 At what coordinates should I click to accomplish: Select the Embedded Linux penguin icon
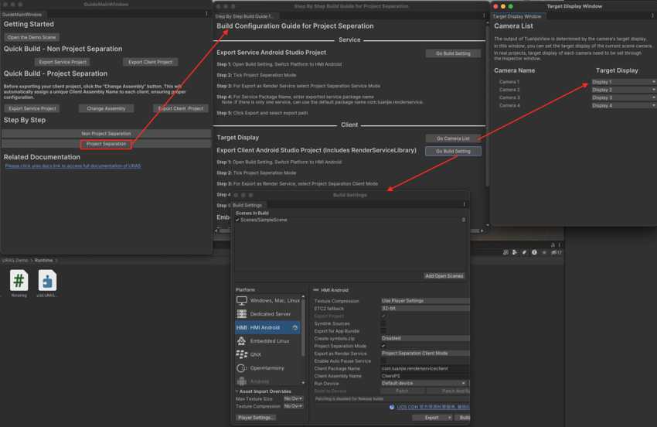click(242, 341)
